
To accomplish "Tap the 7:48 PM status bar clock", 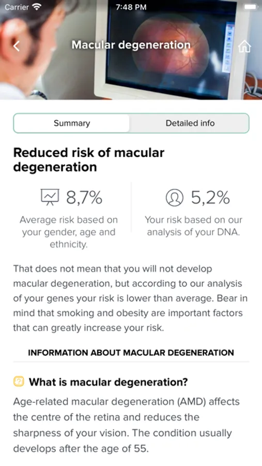I will click(131, 7).
